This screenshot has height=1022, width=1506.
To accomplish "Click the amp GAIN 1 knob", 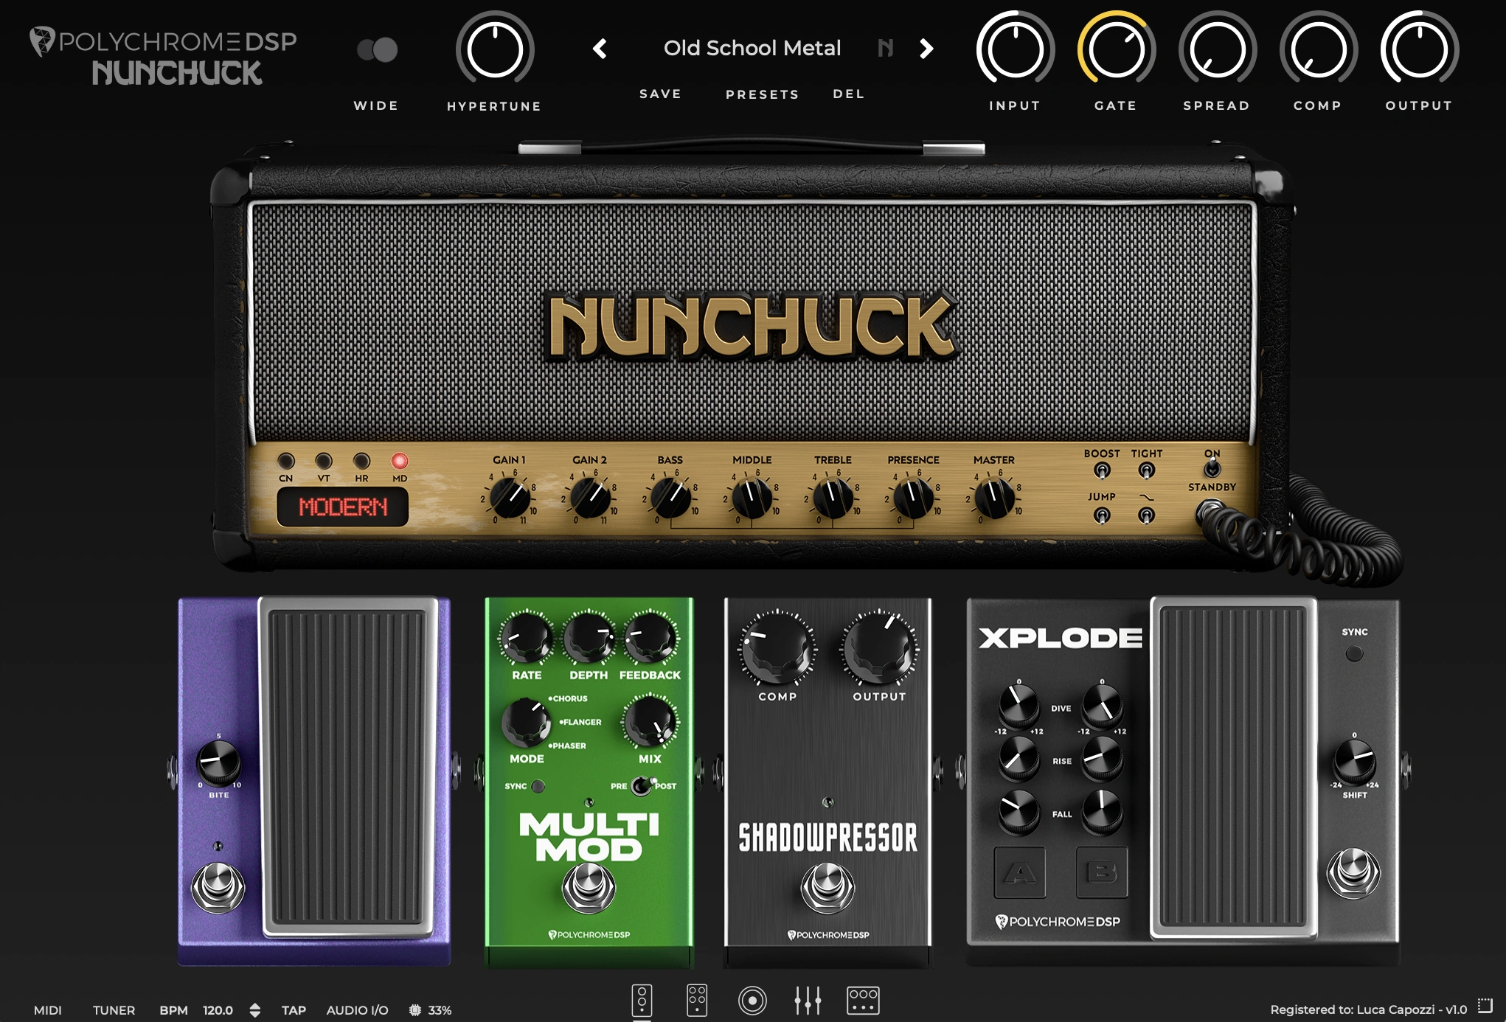I will [510, 498].
